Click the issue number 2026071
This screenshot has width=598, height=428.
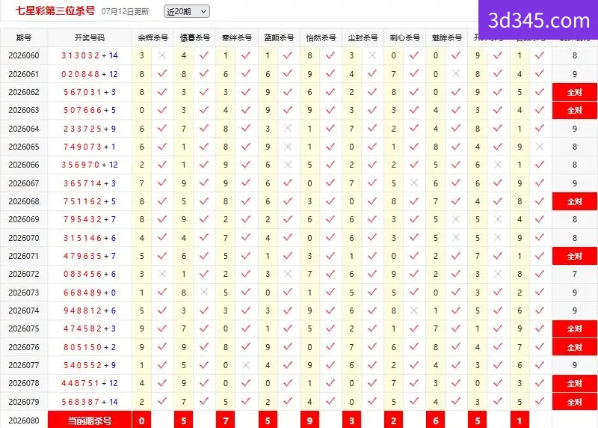point(24,256)
